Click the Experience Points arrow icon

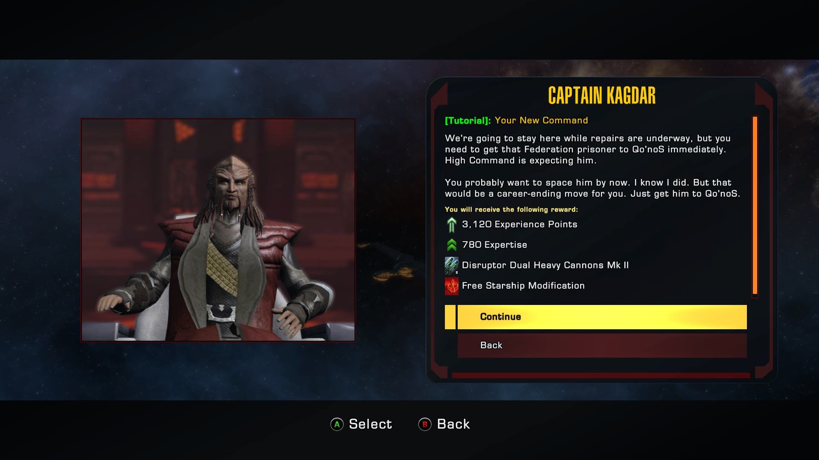pyautogui.click(x=451, y=224)
